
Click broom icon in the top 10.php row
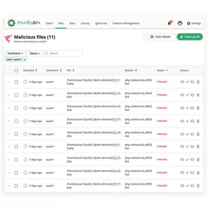click(187, 82)
